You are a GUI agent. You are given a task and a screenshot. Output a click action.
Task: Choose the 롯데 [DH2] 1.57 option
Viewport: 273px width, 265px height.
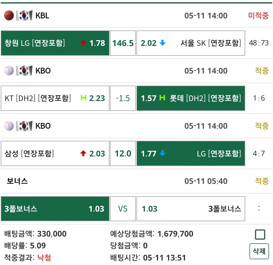click(191, 98)
